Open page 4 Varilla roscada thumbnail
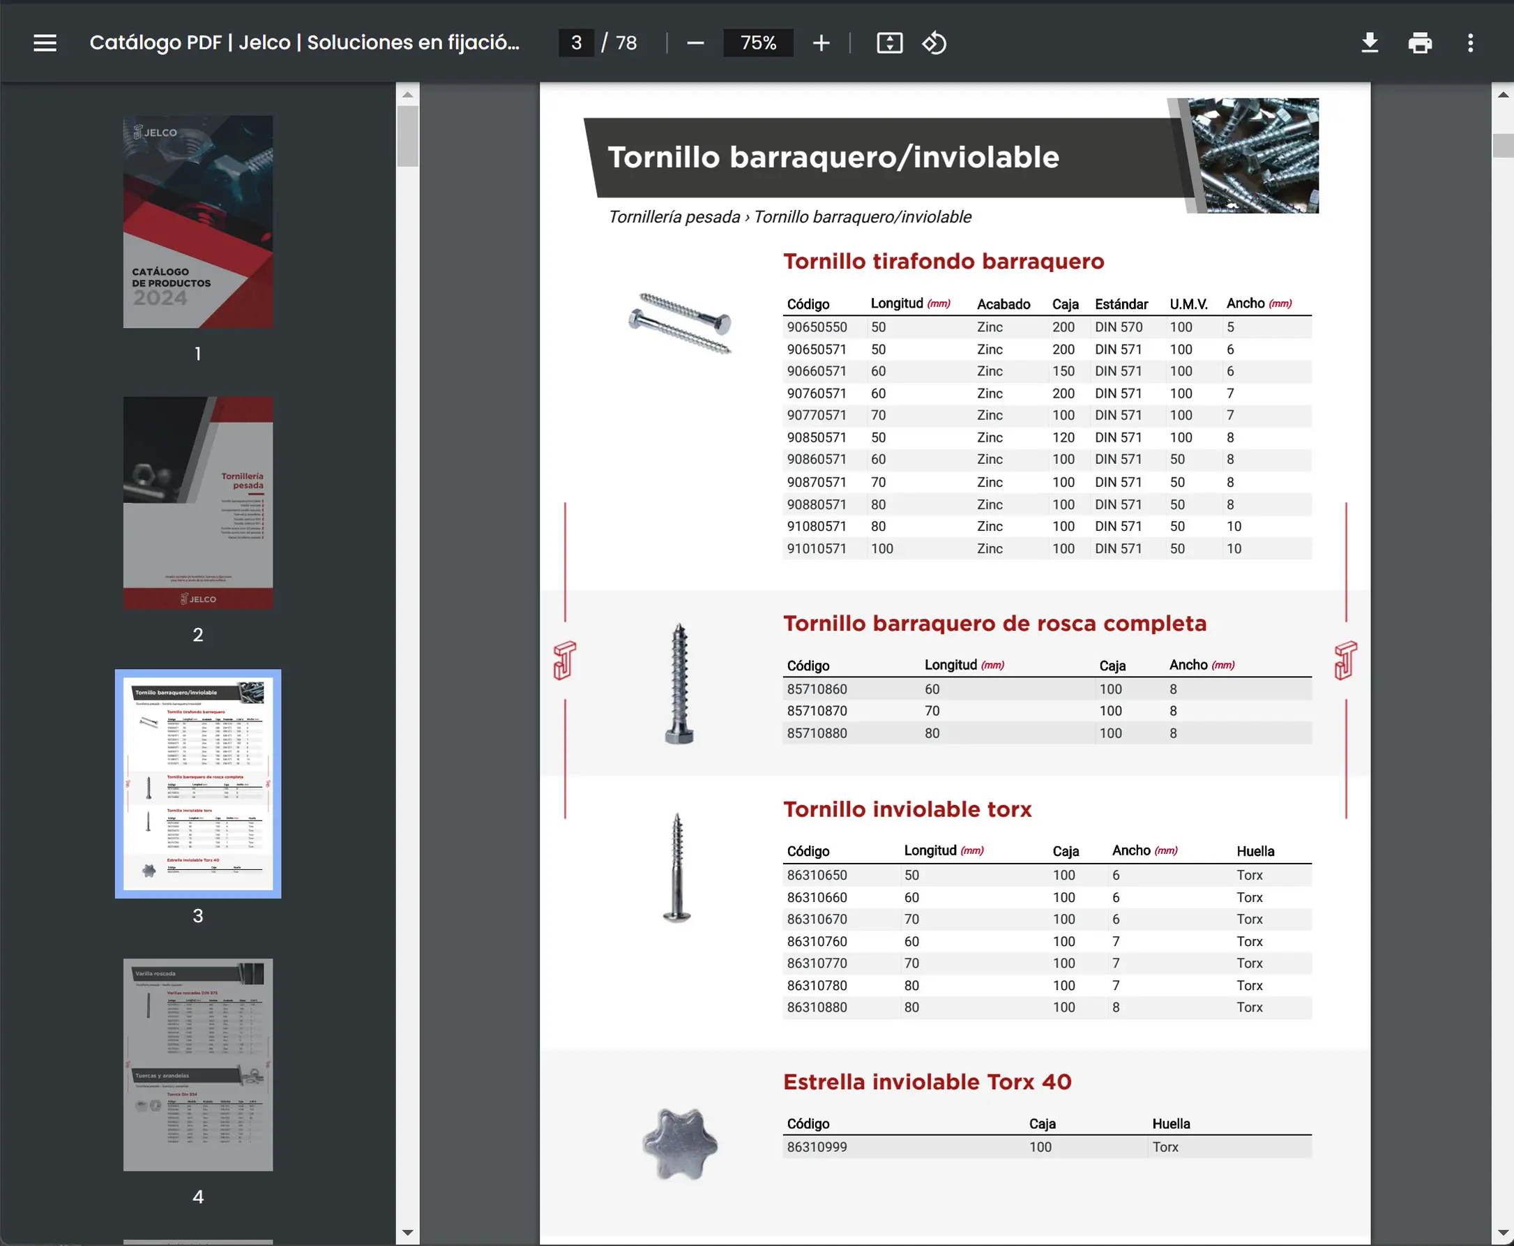The width and height of the screenshot is (1514, 1246). (197, 1065)
